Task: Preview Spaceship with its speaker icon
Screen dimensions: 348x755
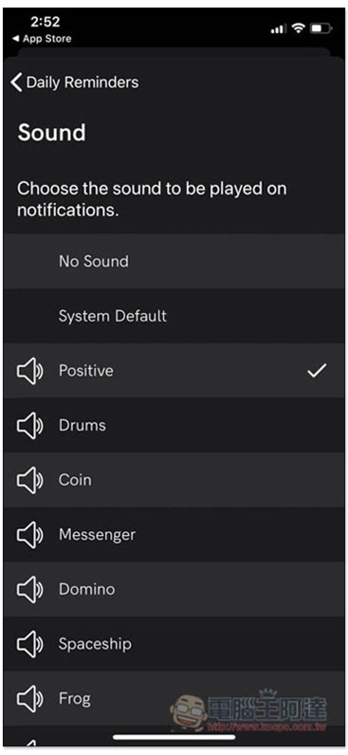Action: pyautogui.click(x=29, y=644)
